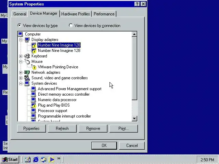This screenshot has width=219, height=164.
Task: Expand Sound, video and game controllers
Action: point(21,78)
